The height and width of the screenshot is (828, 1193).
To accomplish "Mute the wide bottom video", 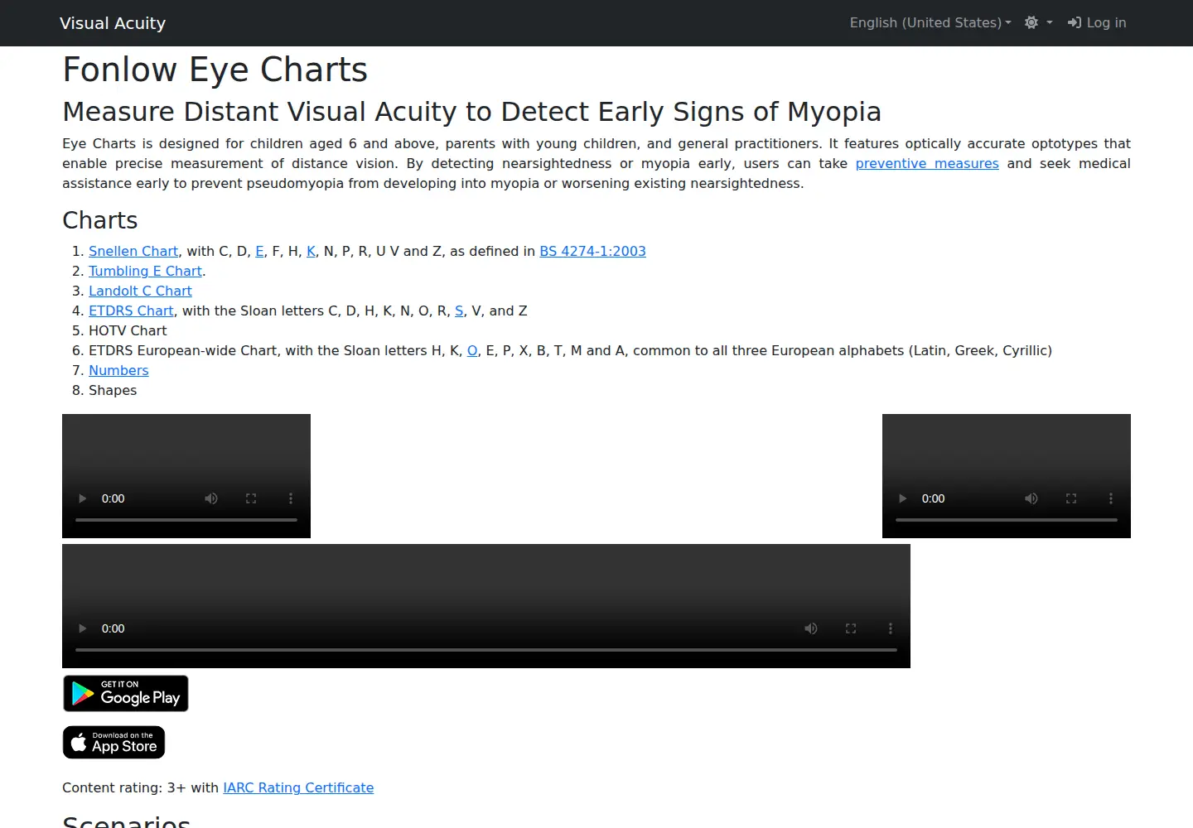I will point(811,628).
